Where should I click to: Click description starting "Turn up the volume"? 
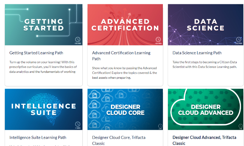click(43, 67)
